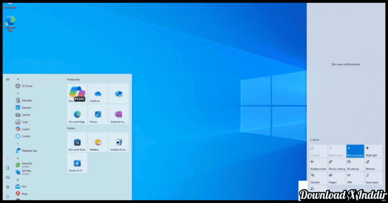Click the Microsoft 365 Copilot tile
This screenshot has width=388, height=203.
point(77,94)
